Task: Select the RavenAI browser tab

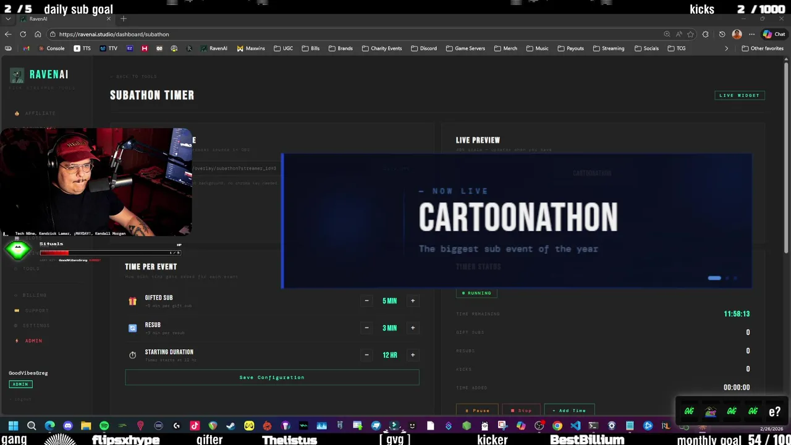Action: (x=65, y=19)
